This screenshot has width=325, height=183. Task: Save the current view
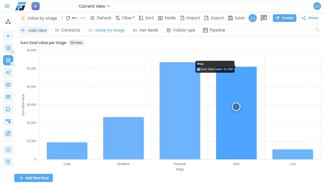click(236, 18)
